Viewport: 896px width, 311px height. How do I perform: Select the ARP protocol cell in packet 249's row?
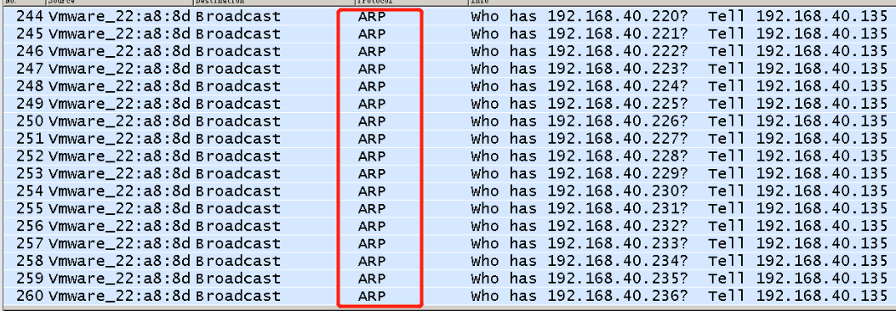(x=372, y=104)
